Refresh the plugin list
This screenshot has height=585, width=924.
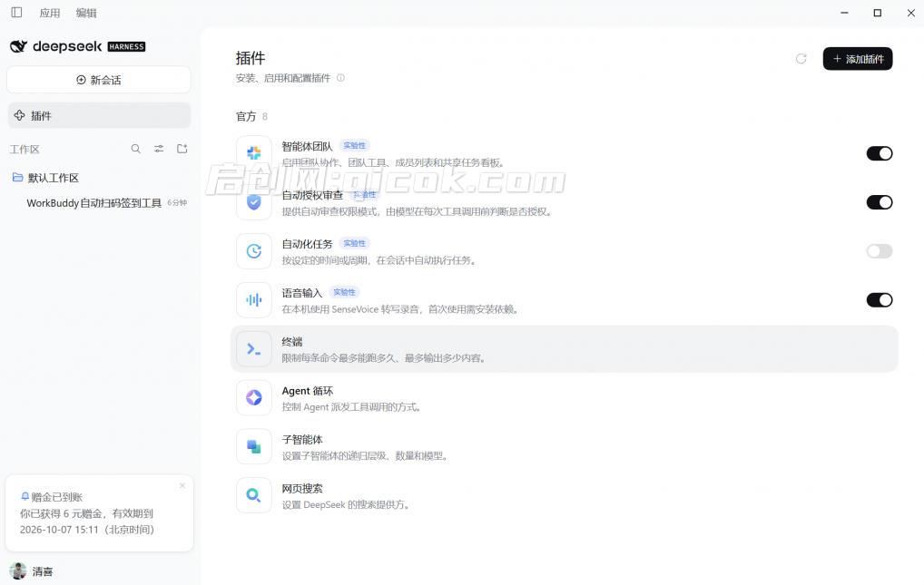pyautogui.click(x=801, y=58)
